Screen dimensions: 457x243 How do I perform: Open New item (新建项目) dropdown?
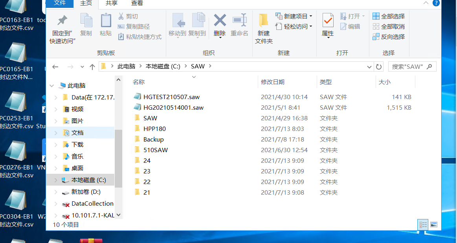[294, 17]
